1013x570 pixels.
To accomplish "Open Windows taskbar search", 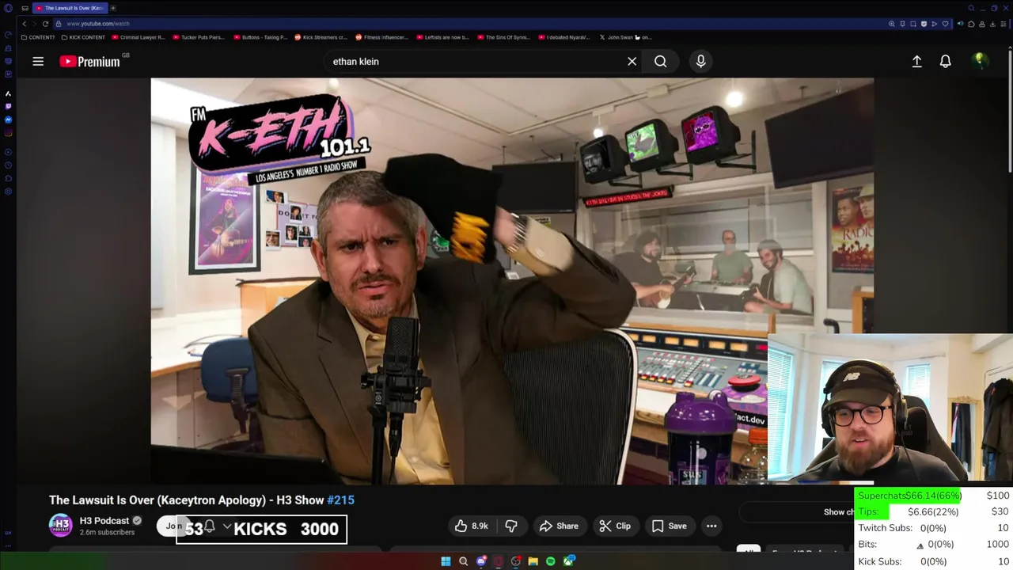I will click(463, 561).
